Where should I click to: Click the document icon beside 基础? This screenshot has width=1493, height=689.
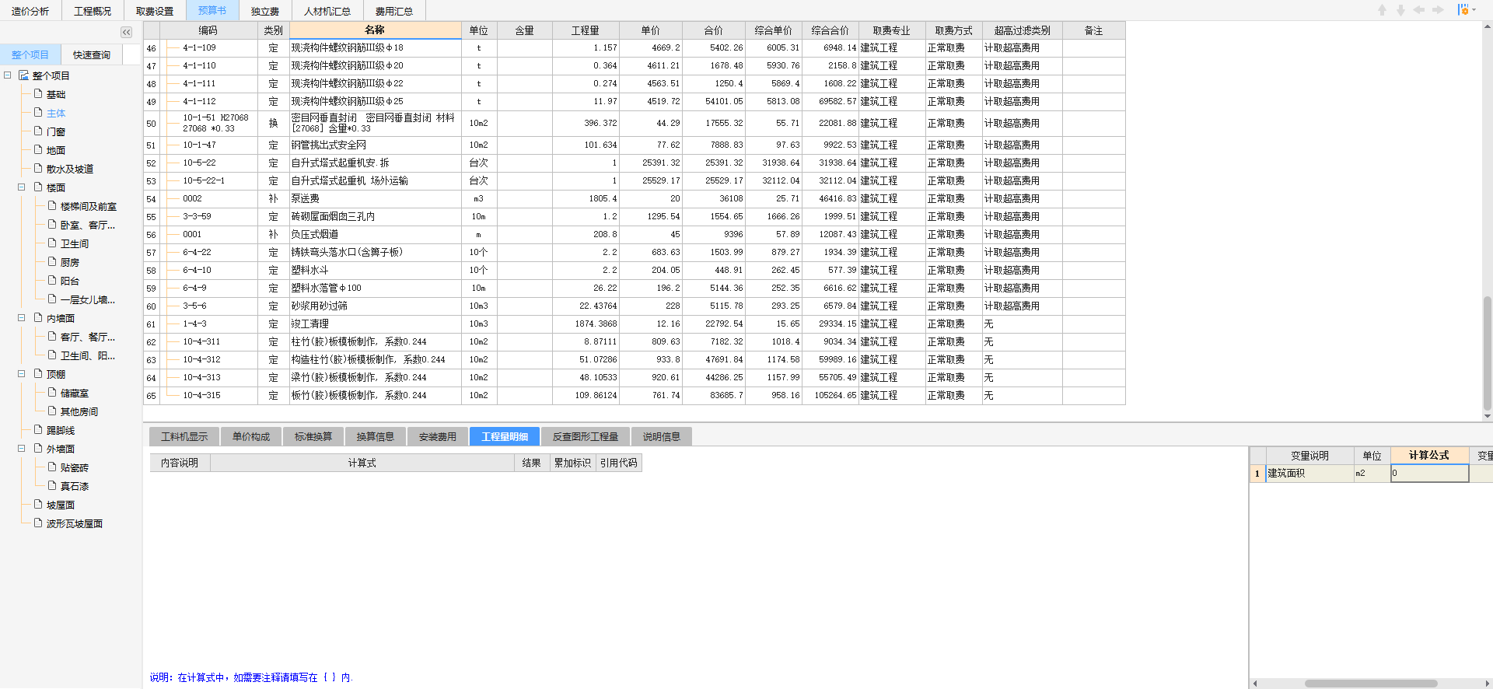coord(37,94)
